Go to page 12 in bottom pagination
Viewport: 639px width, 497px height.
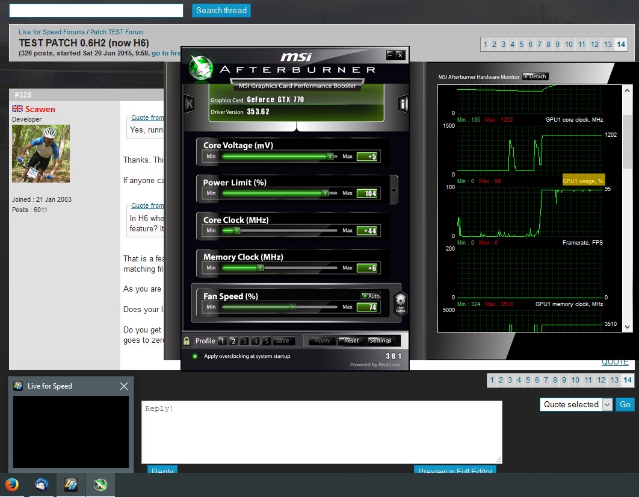(x=601, y=380)
